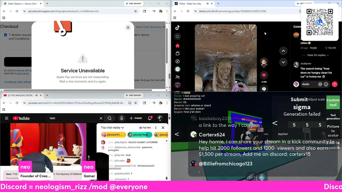
Task: Open Show Order Summary link
Action: (x=150, y=27)
